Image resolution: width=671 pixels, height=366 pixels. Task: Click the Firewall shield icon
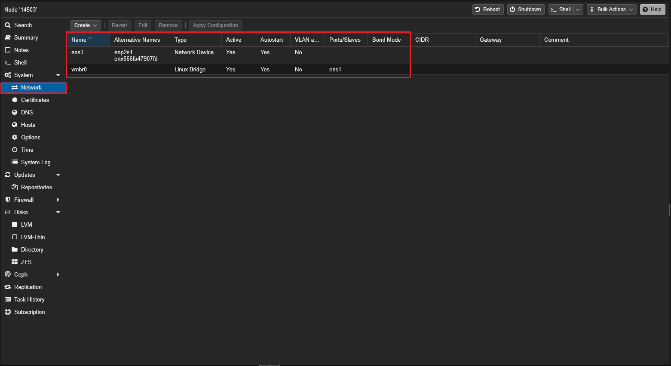point(8,200)
